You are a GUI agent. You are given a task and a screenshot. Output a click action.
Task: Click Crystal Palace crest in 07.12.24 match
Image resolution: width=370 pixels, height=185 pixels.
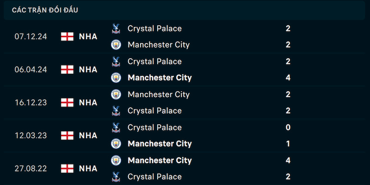[116, 29]
